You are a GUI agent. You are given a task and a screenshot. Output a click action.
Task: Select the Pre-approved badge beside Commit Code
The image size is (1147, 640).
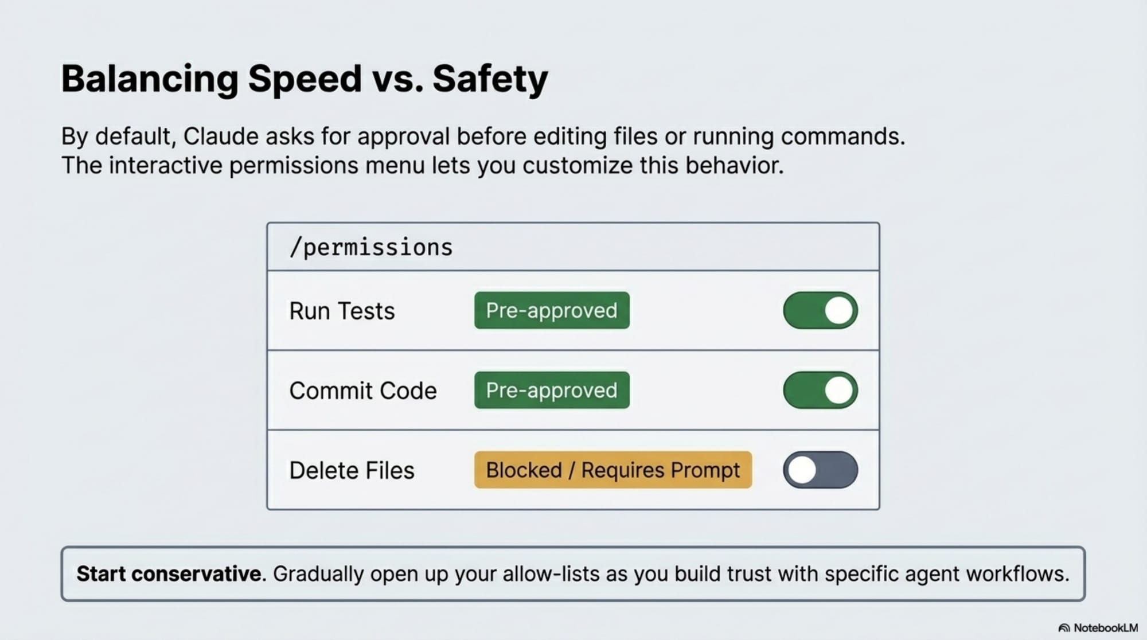tap(552, 391)
